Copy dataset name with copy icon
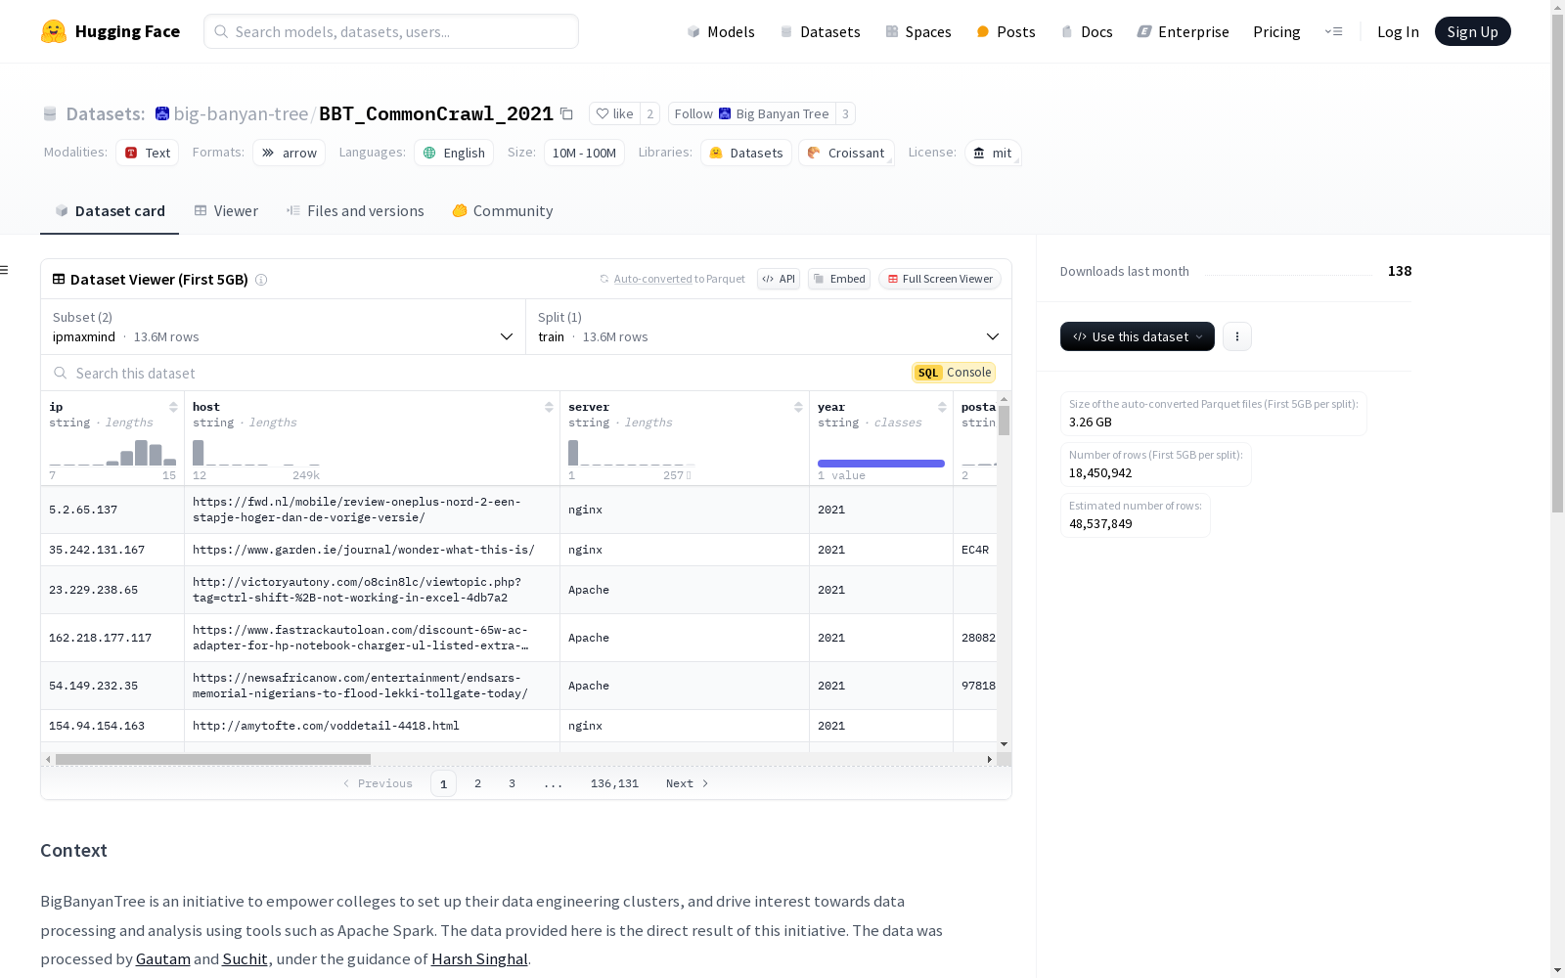Viewport: 1565px width, 978px height. click(566, 113)
